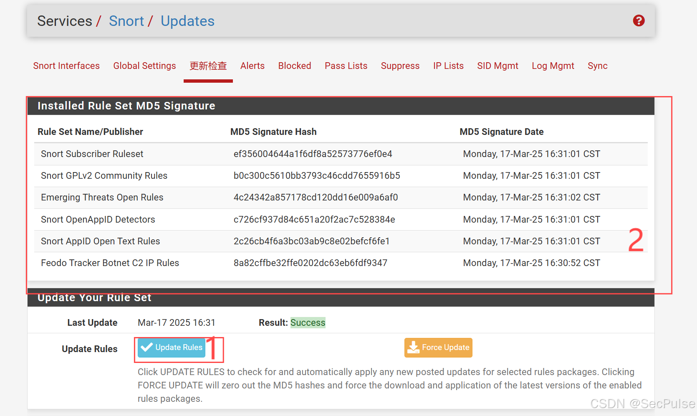Open the Suppress tab
Image resolution: width=697 pixels, height=416 pixels.
coord(400,66)
